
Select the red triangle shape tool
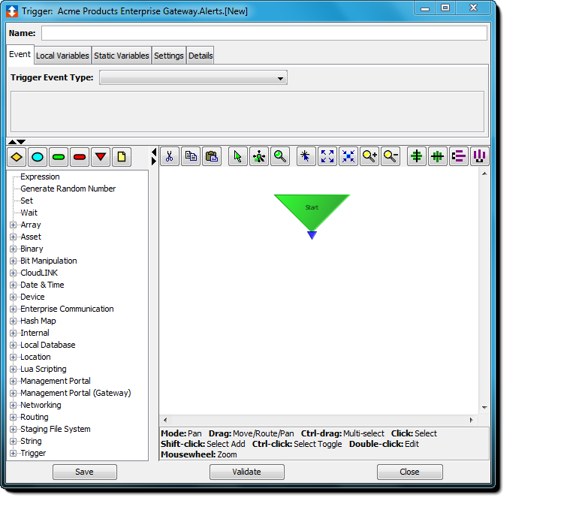[101, 157]
